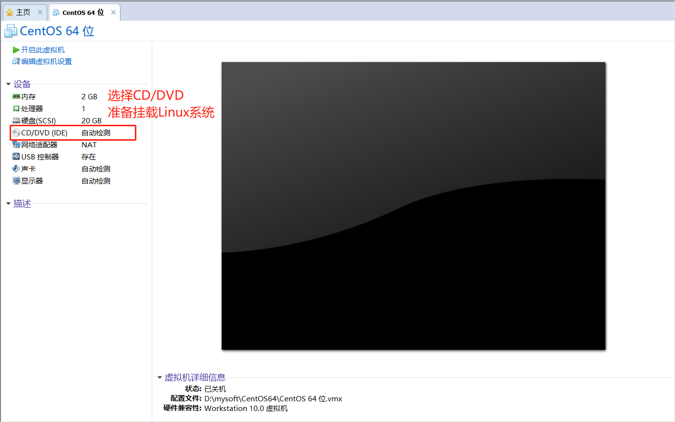Click the network adapter (网络适配器) icon

[x=16, y=145]
